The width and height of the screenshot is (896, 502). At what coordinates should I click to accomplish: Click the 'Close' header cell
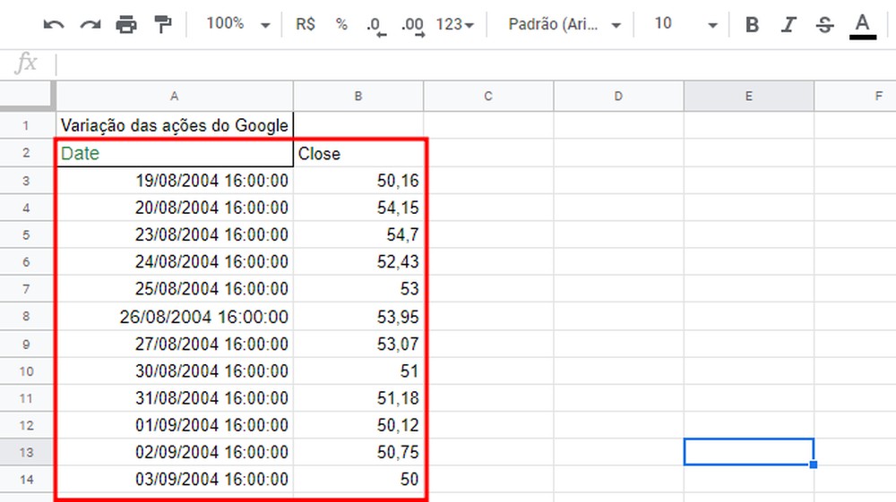358,153
